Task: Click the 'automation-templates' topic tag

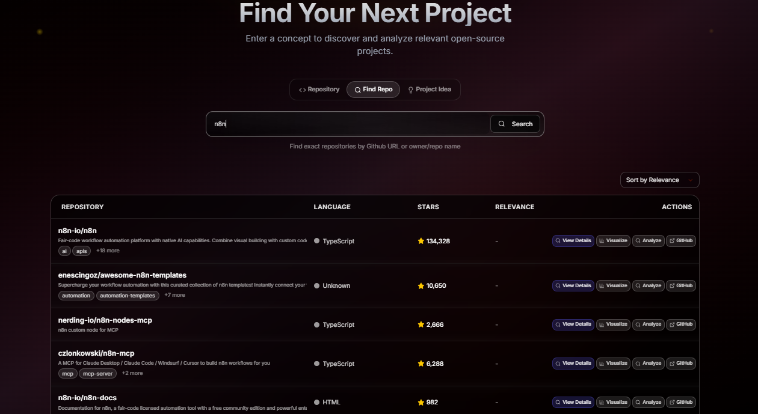Action: click(128, 296)
